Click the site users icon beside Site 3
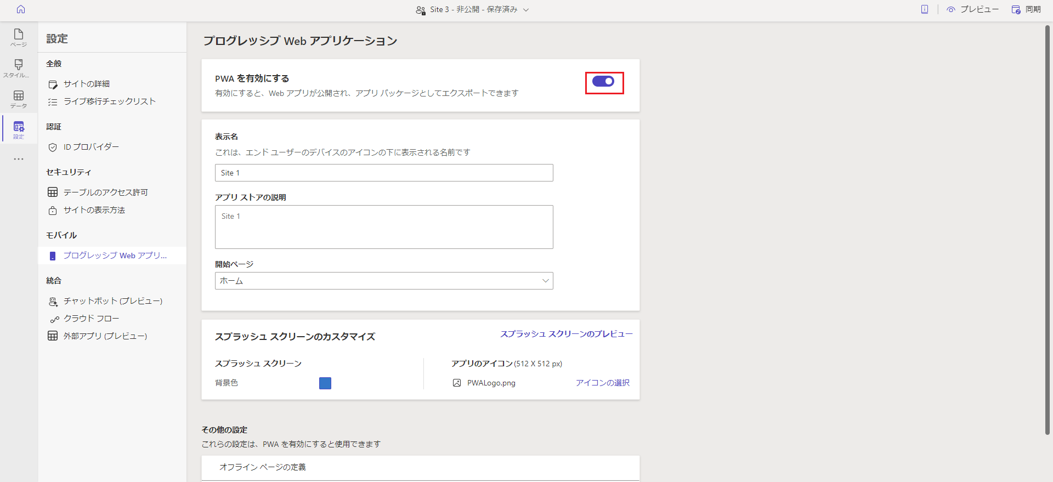The width and height of the screenshot is (1053, 482). 421,10
